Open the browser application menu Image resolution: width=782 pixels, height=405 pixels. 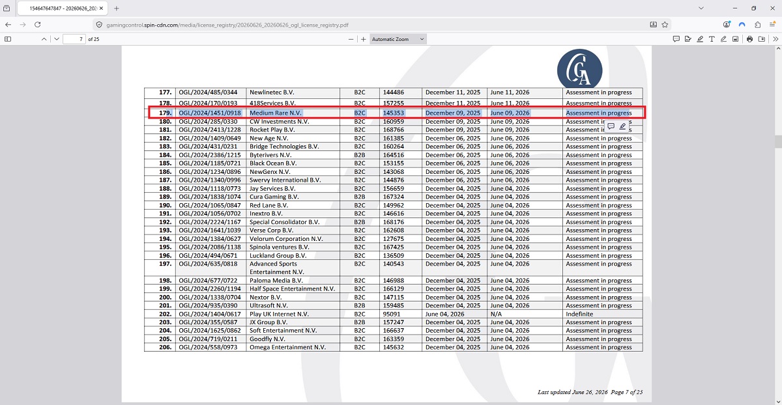(x=773, y=24)
